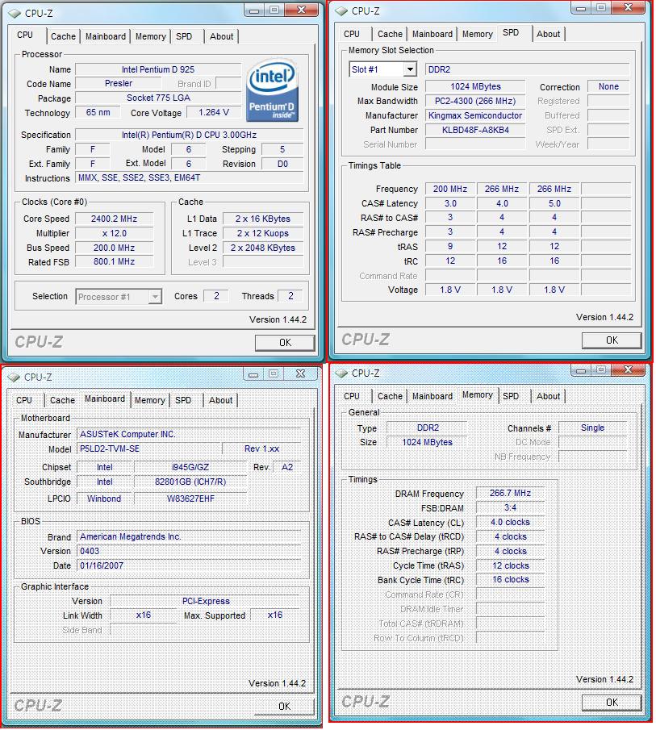Image resolution: width=656 pixels, height=730 pixels.
Task: Open the SPD tab in the memory timings window
Action: (x=511, y=396)
